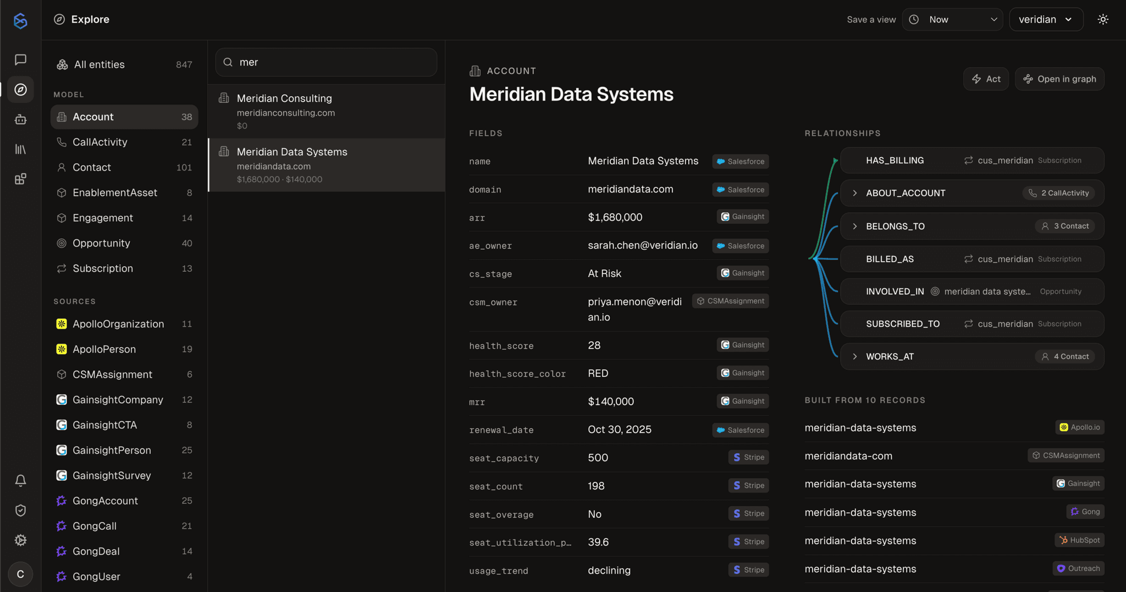The height and width of the screenshot is (592, 1126).
Task: Open the Gong source record badge
Action: pos(1085,512)
